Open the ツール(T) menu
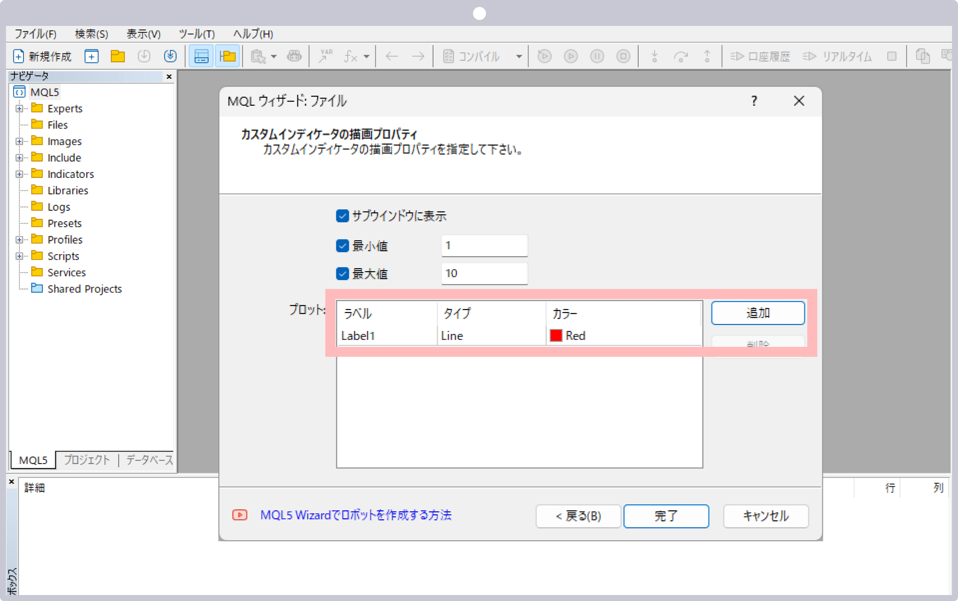The image size is (958, 601). click(x=197, y=34)
